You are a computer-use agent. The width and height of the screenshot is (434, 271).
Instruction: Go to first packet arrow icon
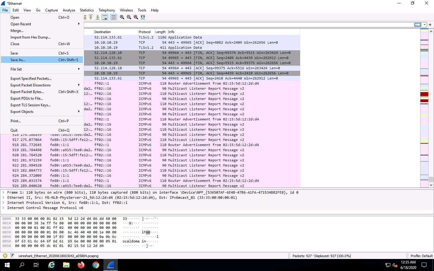91,17
